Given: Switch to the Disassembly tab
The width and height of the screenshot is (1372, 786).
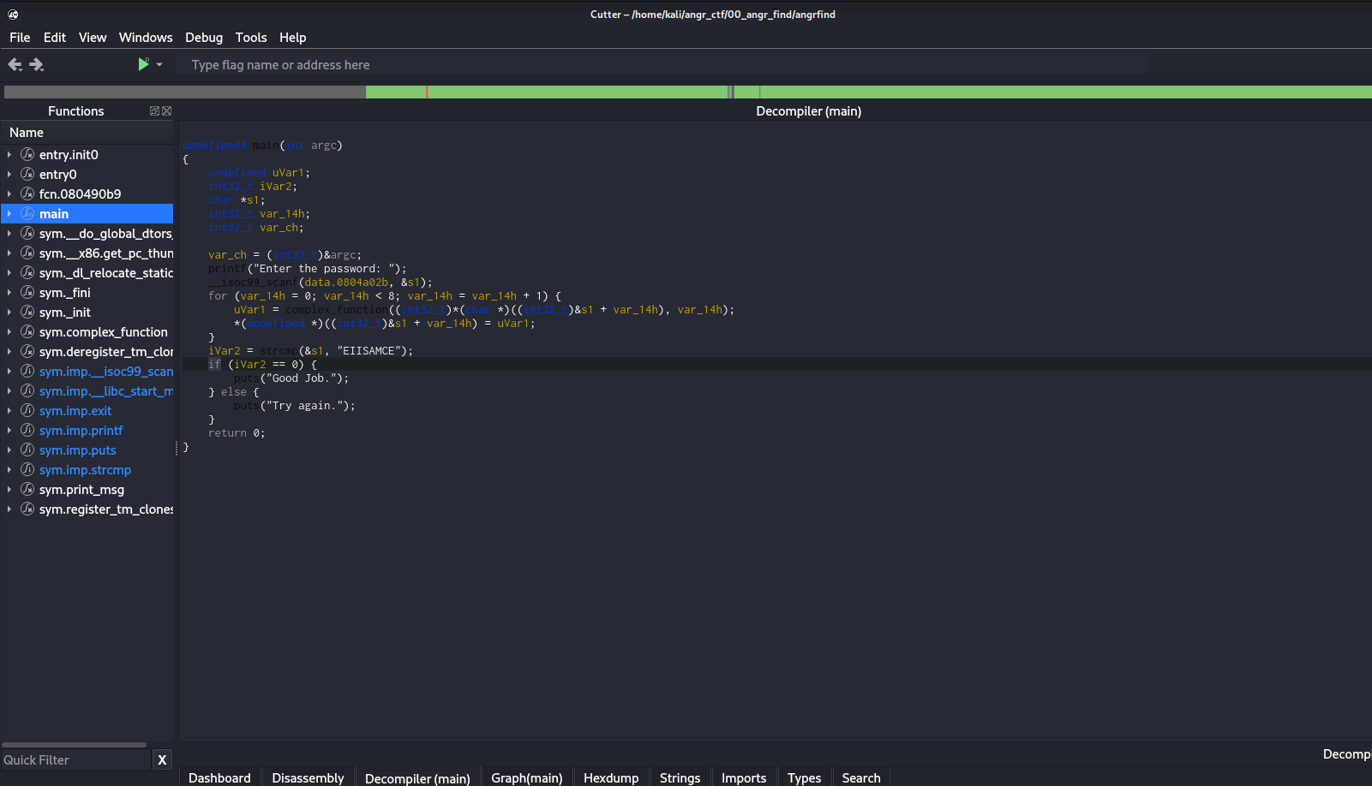Looking at the screenshot, I should pos(308,777).
